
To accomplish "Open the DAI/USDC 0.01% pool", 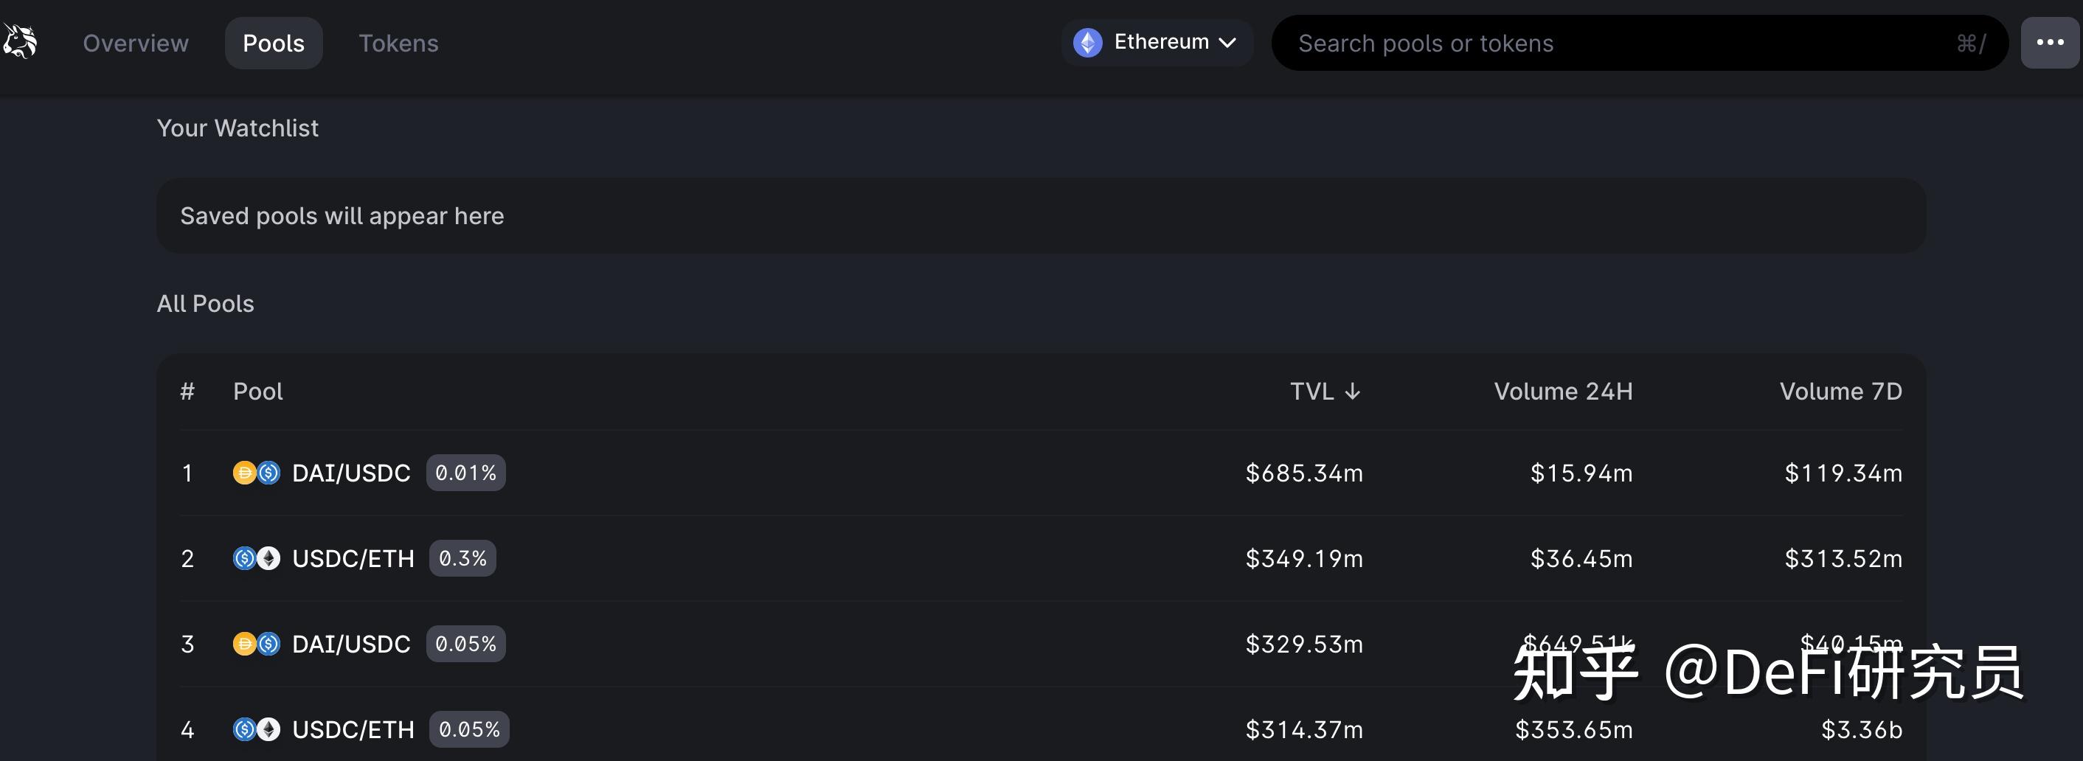I will tap(351, 473).
